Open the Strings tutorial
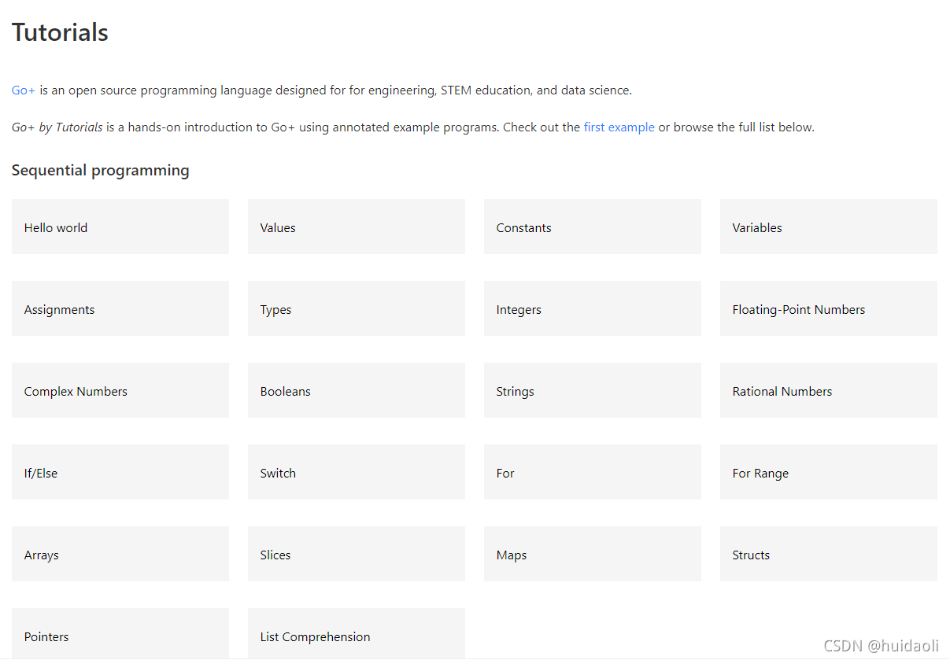The height and width of the screenshot is (660, 950). [x=593, y=390]
